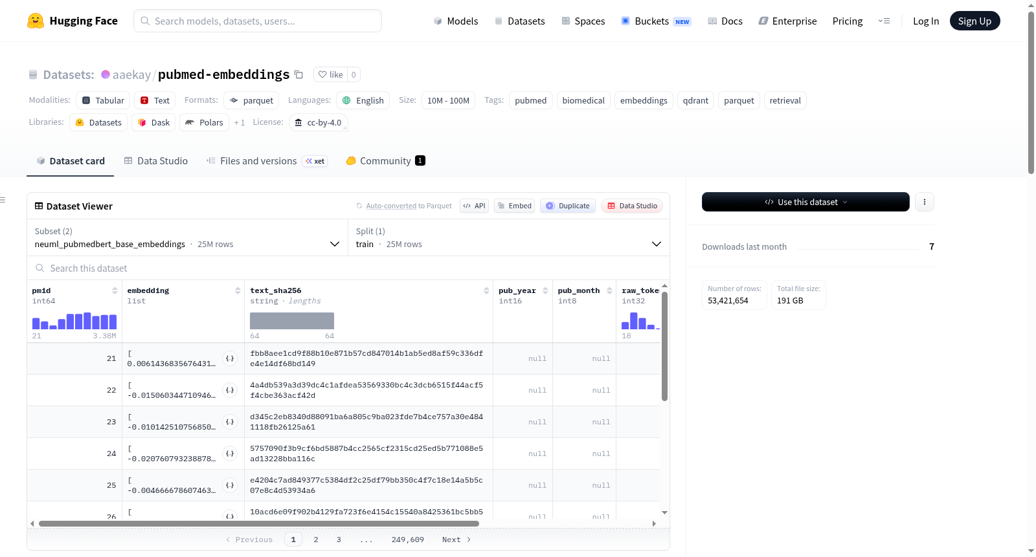Jump to page 3 of the viewer
This screenshot has height=557, width=1036.
pos(339,540)
